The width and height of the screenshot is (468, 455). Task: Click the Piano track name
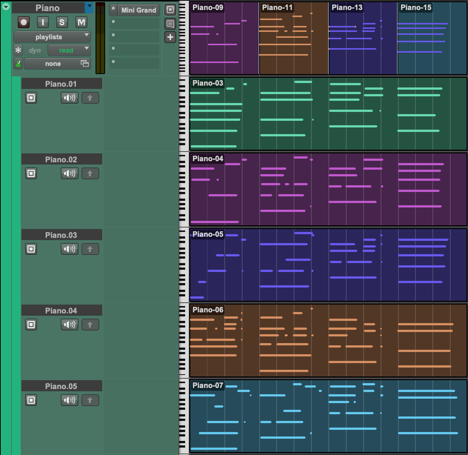48,8
